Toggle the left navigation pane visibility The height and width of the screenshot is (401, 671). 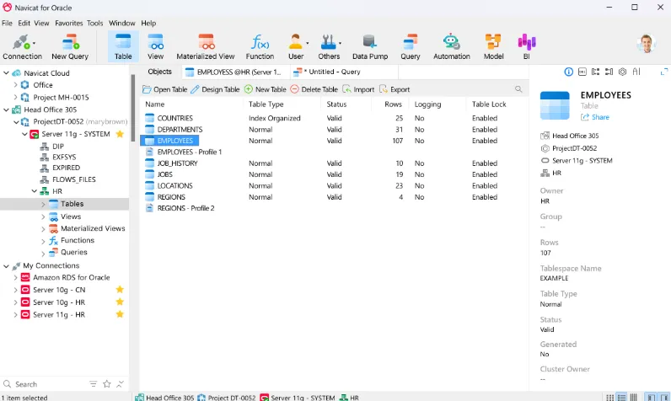point(651,397)
